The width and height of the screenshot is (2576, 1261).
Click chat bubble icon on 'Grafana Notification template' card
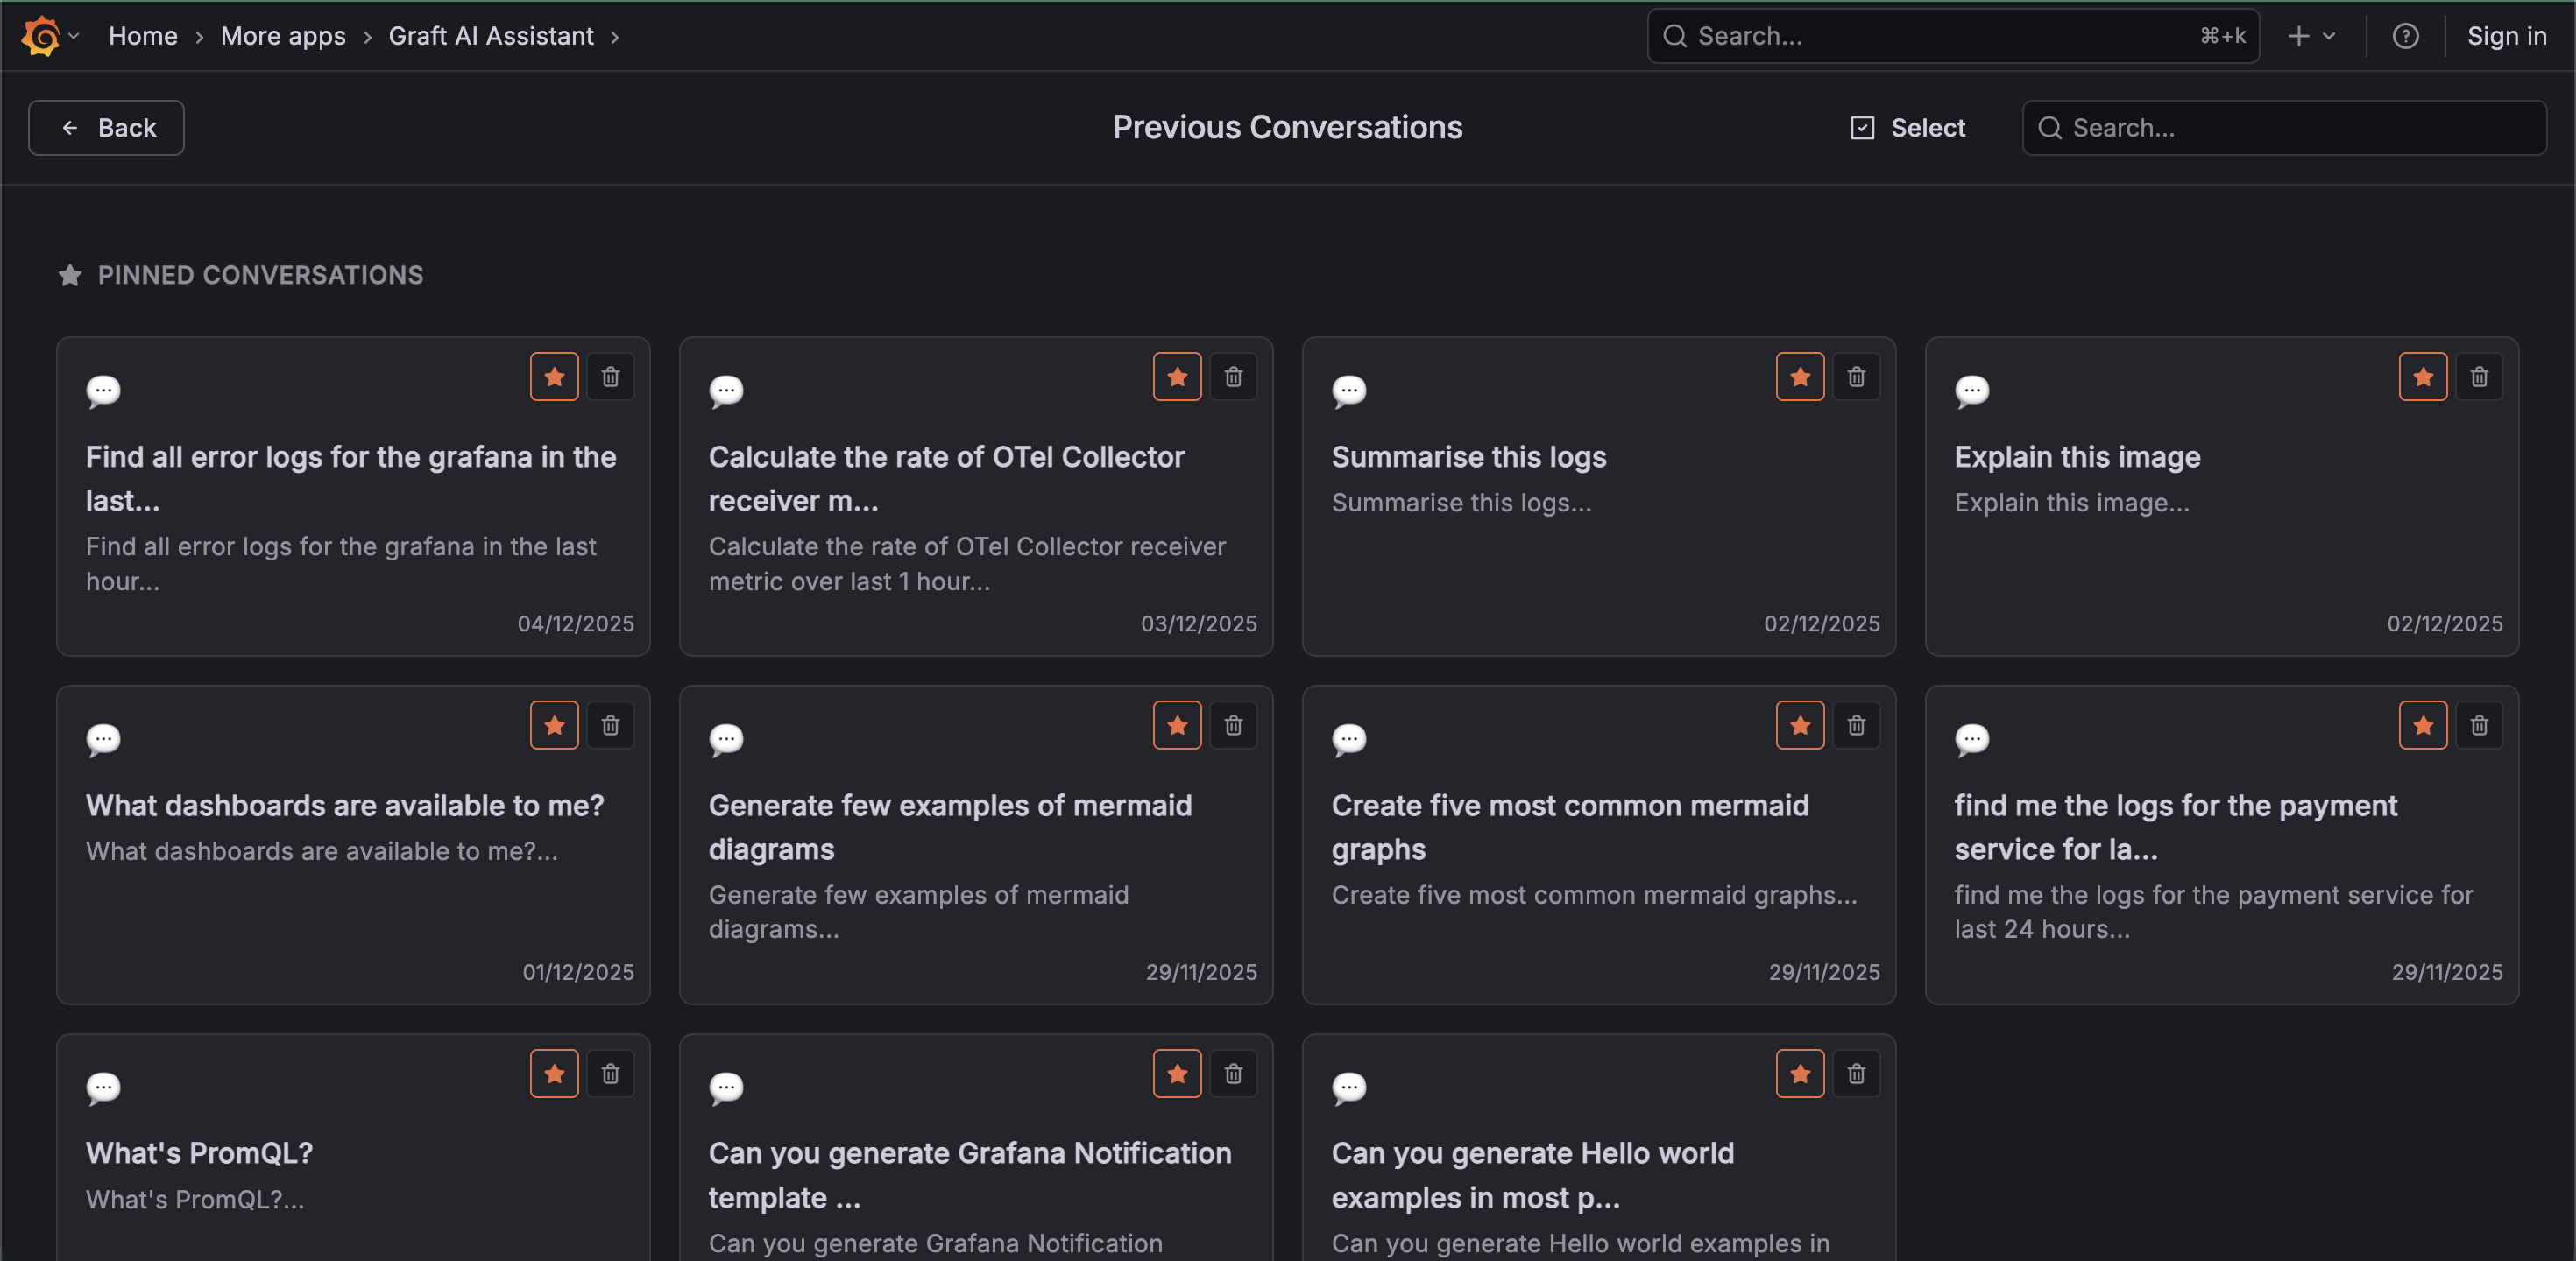(726, 1088)
